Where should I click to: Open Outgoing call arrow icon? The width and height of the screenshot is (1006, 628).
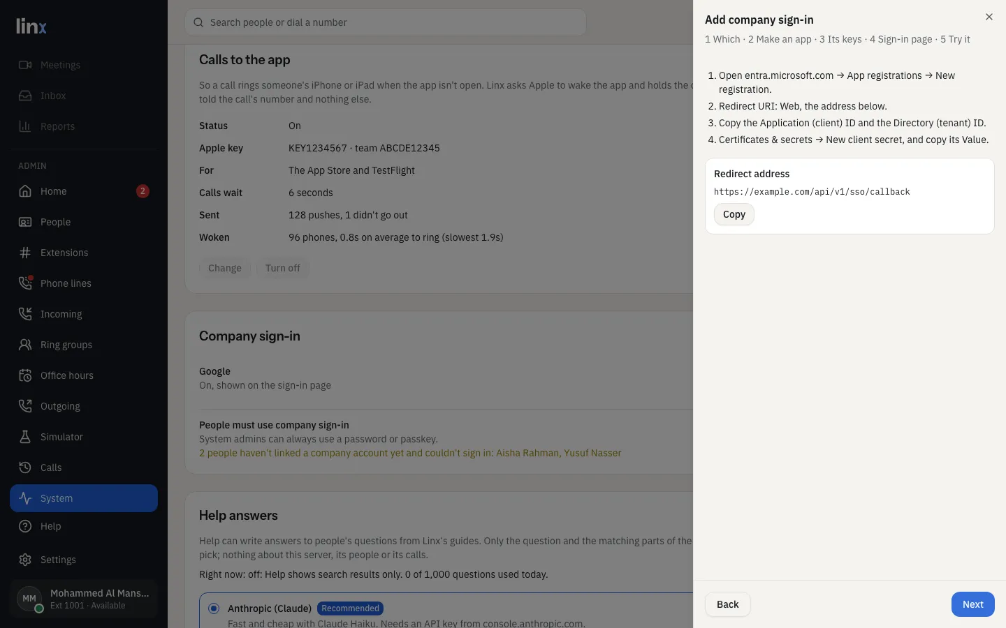[25, 406]
